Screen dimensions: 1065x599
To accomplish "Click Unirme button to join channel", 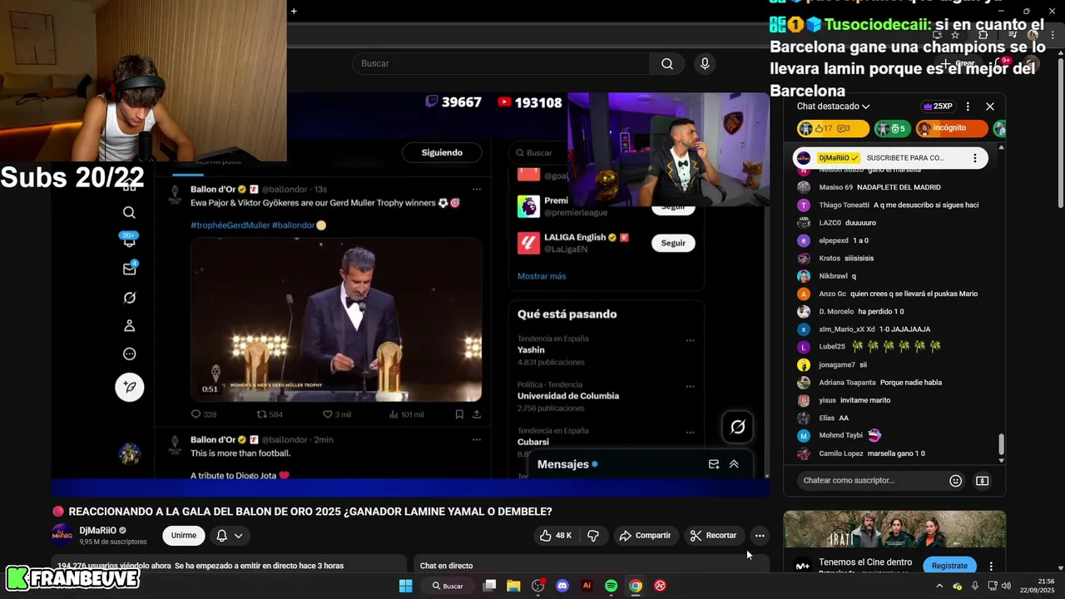I will coord(184,536).
